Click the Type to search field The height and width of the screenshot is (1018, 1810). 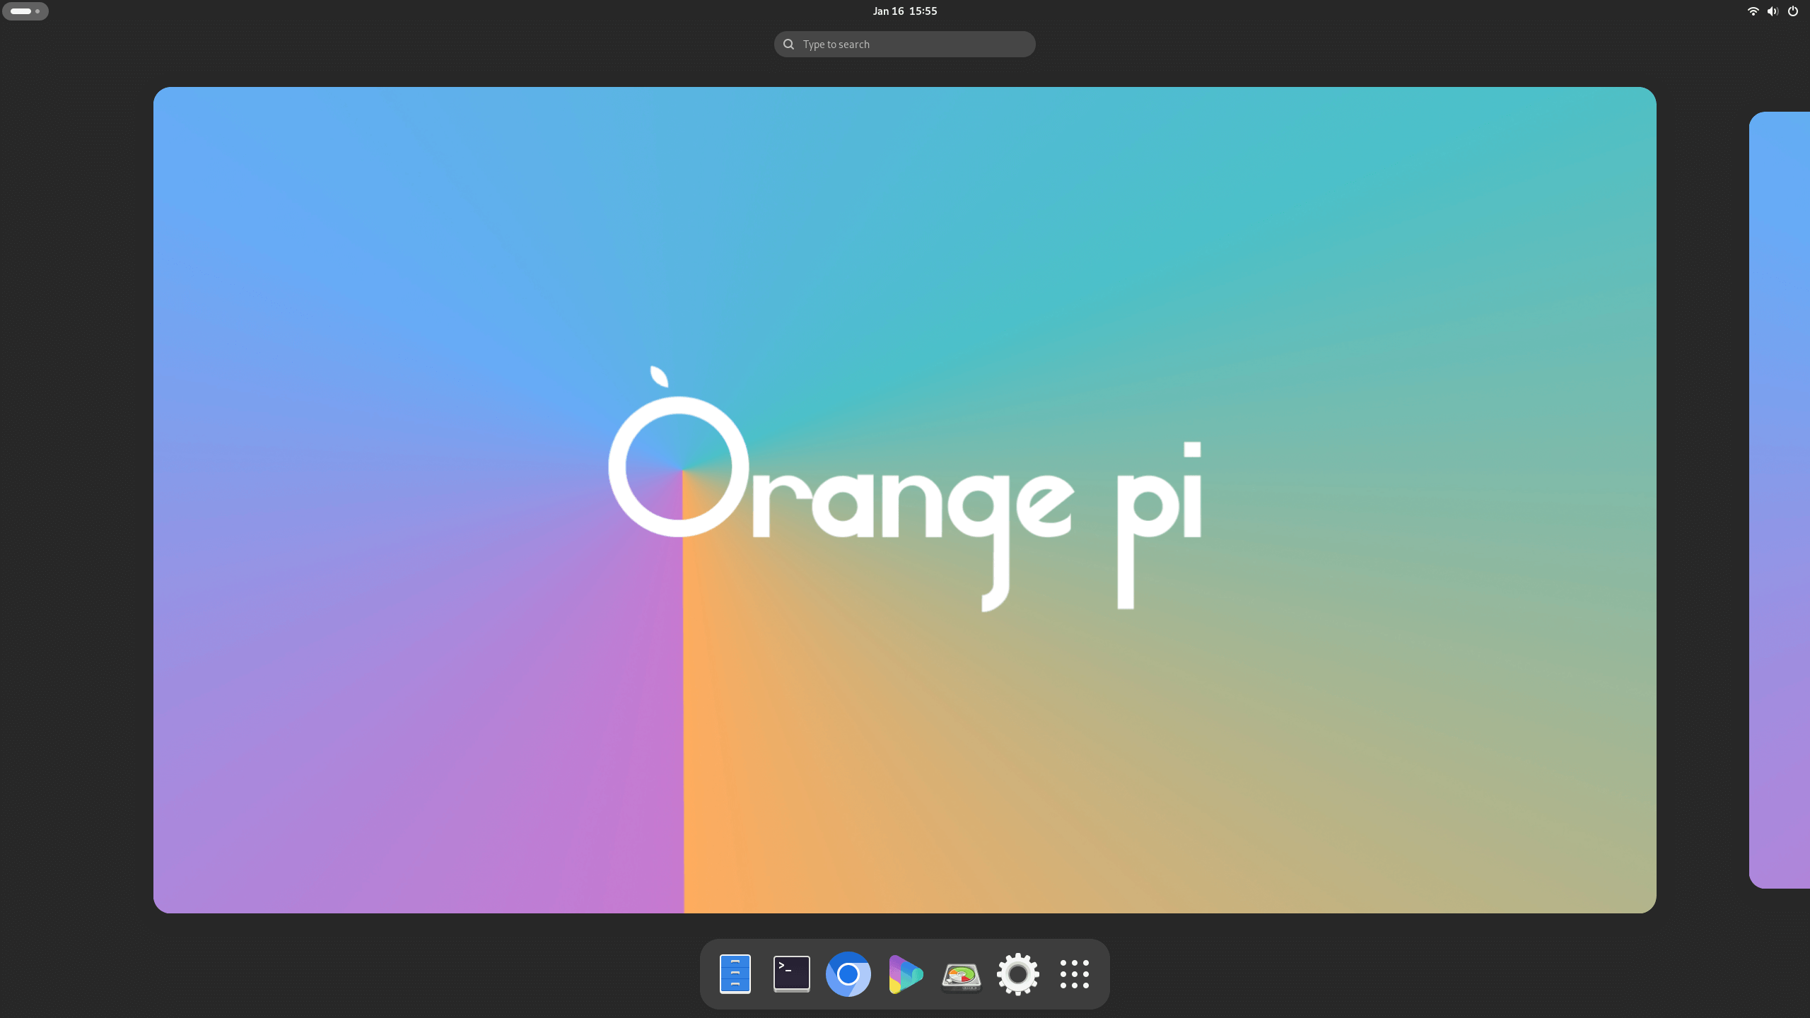[x=905, y=44]
